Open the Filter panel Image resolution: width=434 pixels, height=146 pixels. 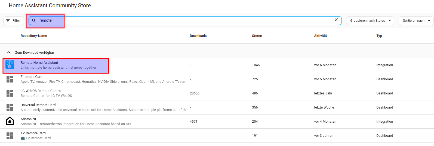tap(13, 21)
